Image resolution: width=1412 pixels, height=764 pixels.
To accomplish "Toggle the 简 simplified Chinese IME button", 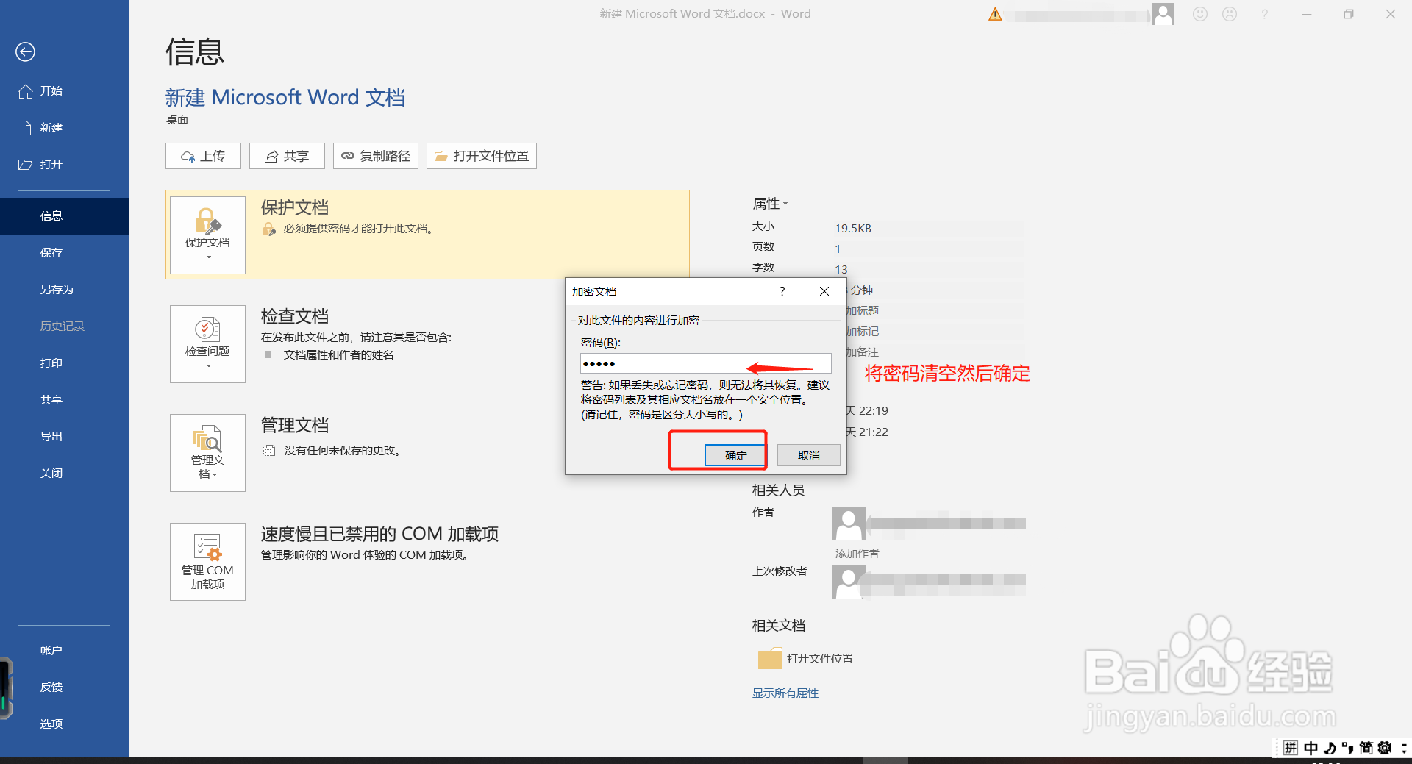I will pyautogui.click(x=1366, y=748).
